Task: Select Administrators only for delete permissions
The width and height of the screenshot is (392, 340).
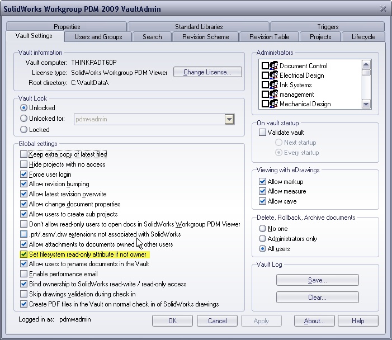Action: [x=262, y=239]
